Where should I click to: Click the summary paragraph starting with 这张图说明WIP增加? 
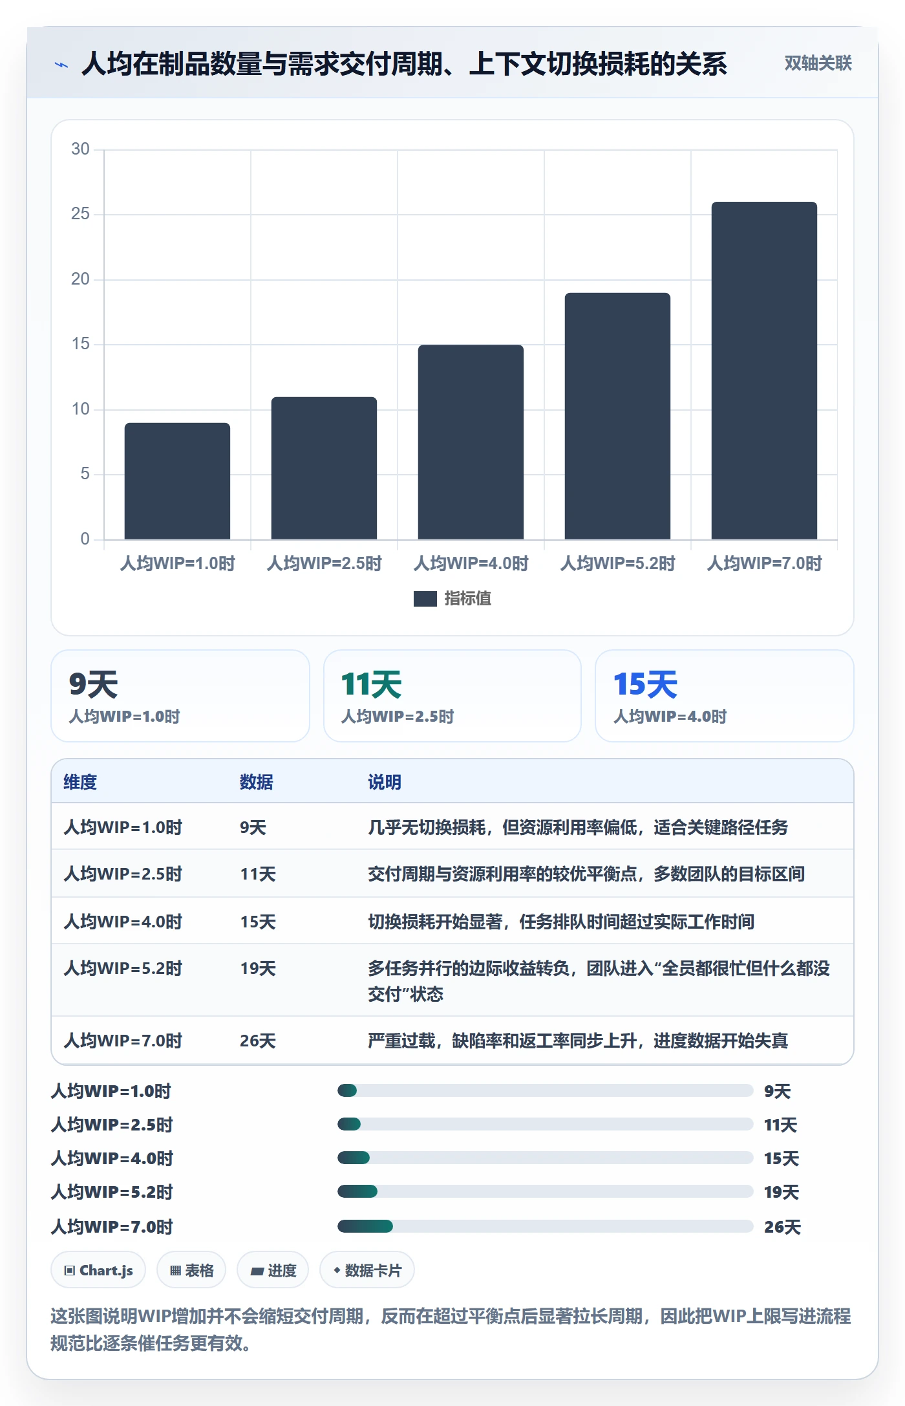(451, 1330)
